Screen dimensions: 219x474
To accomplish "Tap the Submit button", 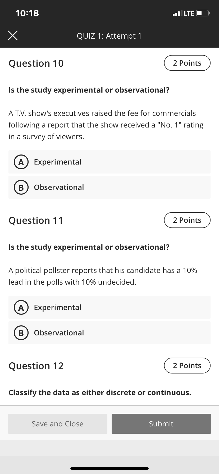I will pos(161,424).
